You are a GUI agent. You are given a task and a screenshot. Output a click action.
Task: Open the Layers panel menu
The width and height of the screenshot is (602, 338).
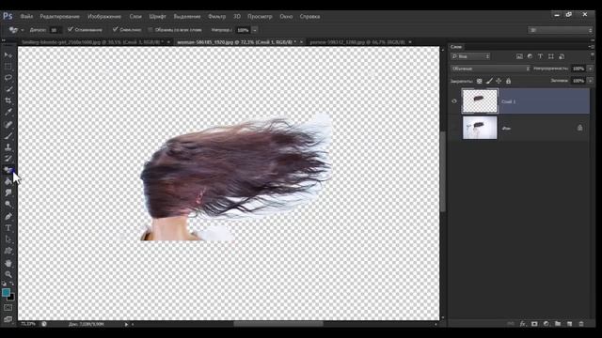coord(591,47)
